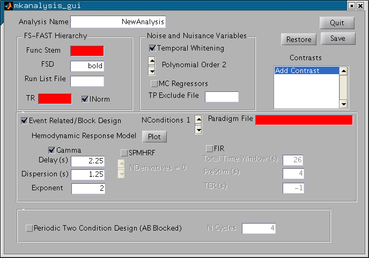Click the Save button
The width and height of the screenshot is (369, 258).
338,39
